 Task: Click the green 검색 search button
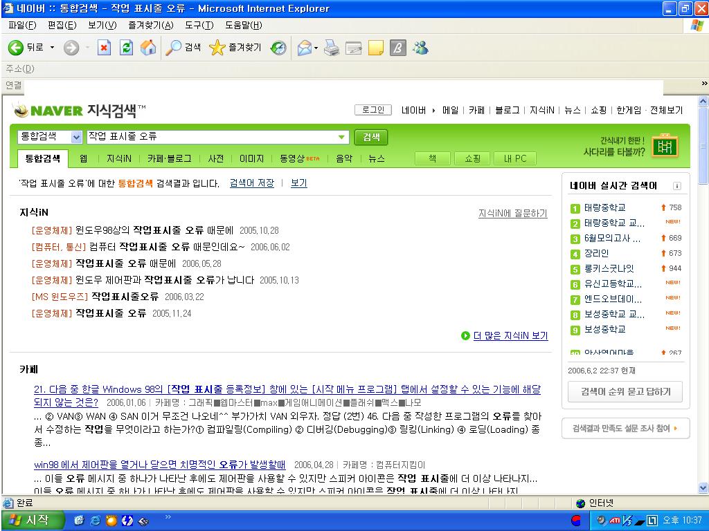[371, 138]
